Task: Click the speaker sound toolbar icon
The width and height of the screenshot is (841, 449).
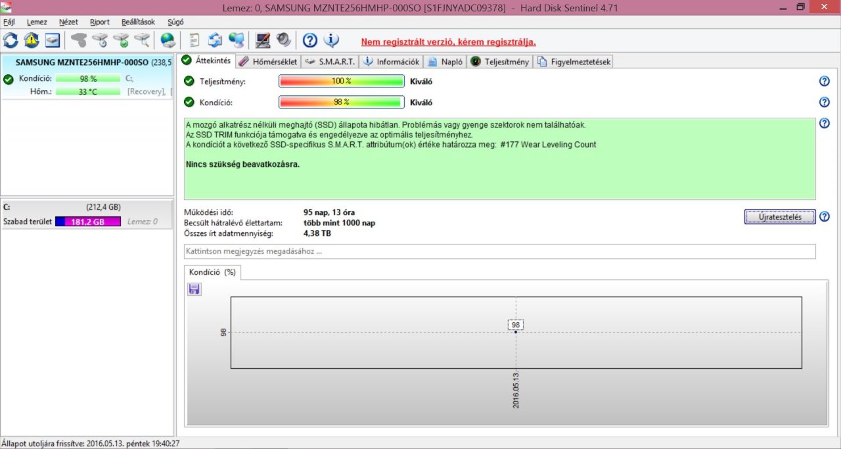Action: [284, 40]
